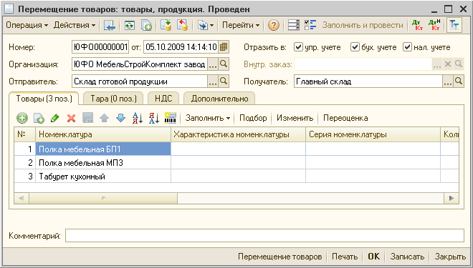Click the Номер input field
Image resolution: width=473 pixels, height=268 pixels.
pos(100,47)
